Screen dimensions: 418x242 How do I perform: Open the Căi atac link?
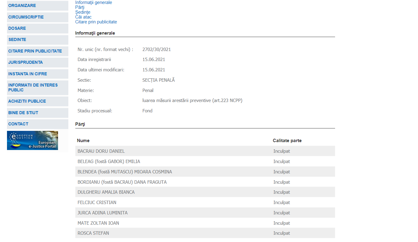(83, 17)
